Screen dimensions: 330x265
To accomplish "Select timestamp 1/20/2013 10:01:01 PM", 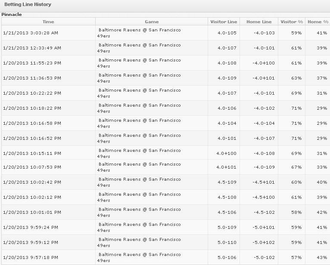I will click(x=32, y=213).
